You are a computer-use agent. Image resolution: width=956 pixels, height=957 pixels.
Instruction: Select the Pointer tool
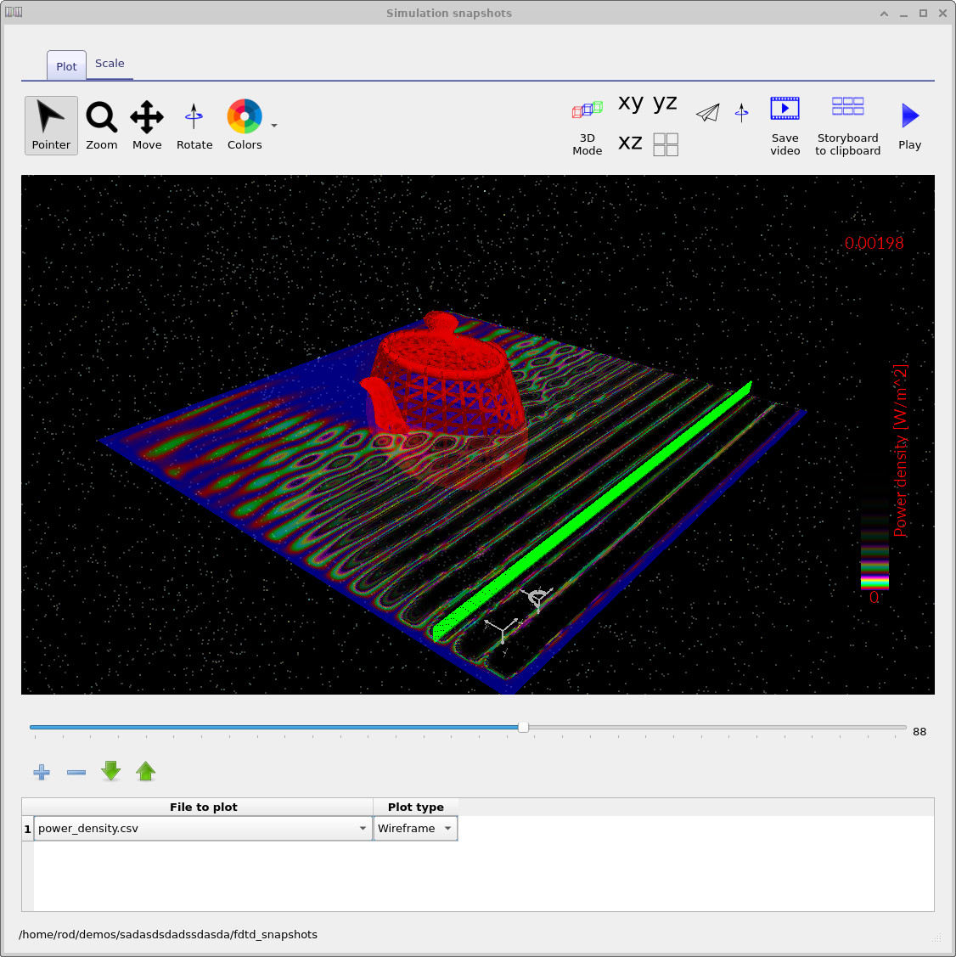tap(51, 125)
